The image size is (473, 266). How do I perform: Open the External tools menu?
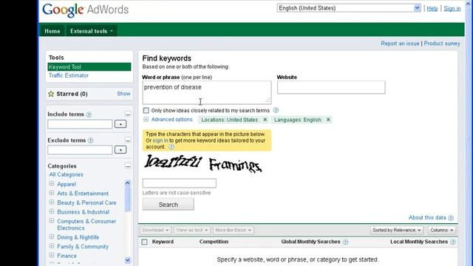point(92,31)
